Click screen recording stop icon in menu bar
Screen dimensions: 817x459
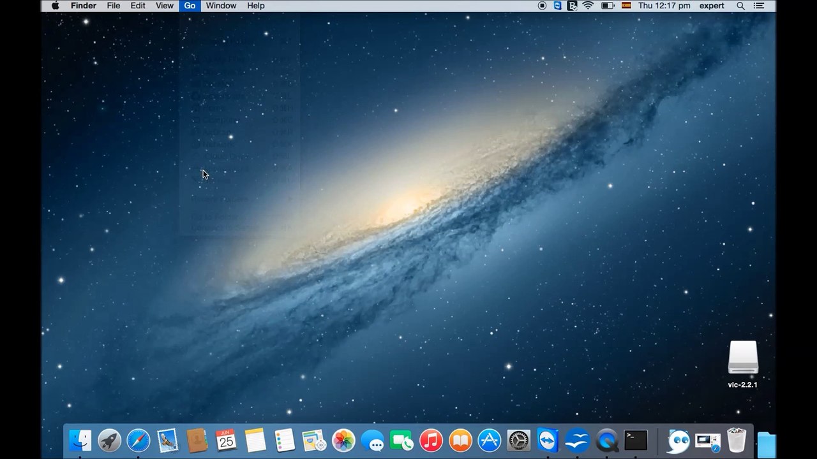(542, 6)
